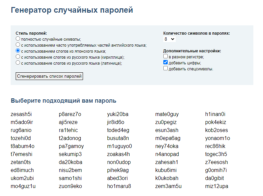Select password busuta8n
The image size is (263, 196).
[x=118, y=138]
